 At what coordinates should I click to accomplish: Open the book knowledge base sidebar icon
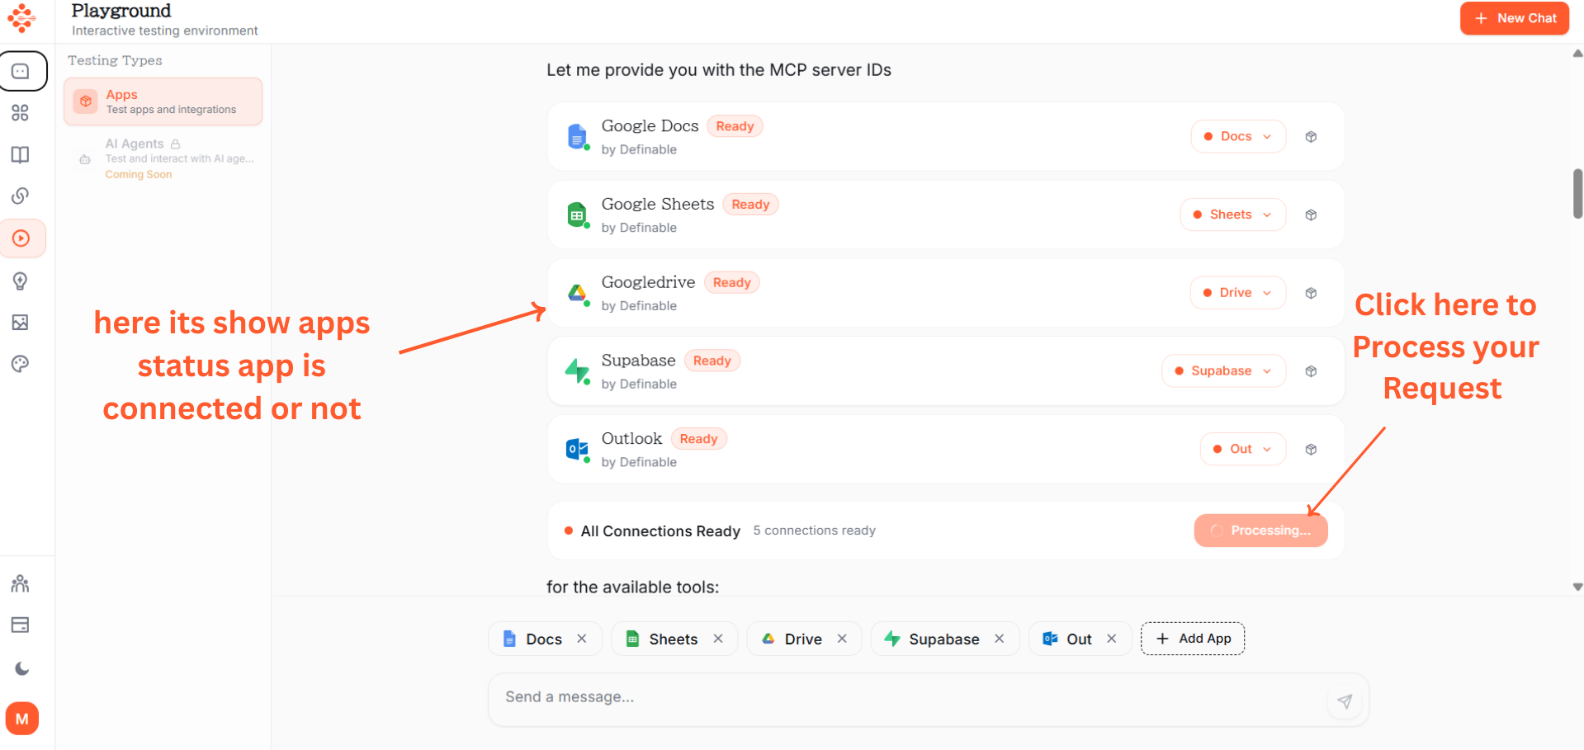tap(21, 155)
